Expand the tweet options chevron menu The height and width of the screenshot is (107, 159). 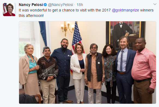pyautogui.click(x=155, y=4)
